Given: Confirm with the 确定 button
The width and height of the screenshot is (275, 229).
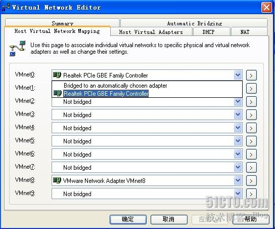Looking at the screenshot, I should click(x=128, y=219).
